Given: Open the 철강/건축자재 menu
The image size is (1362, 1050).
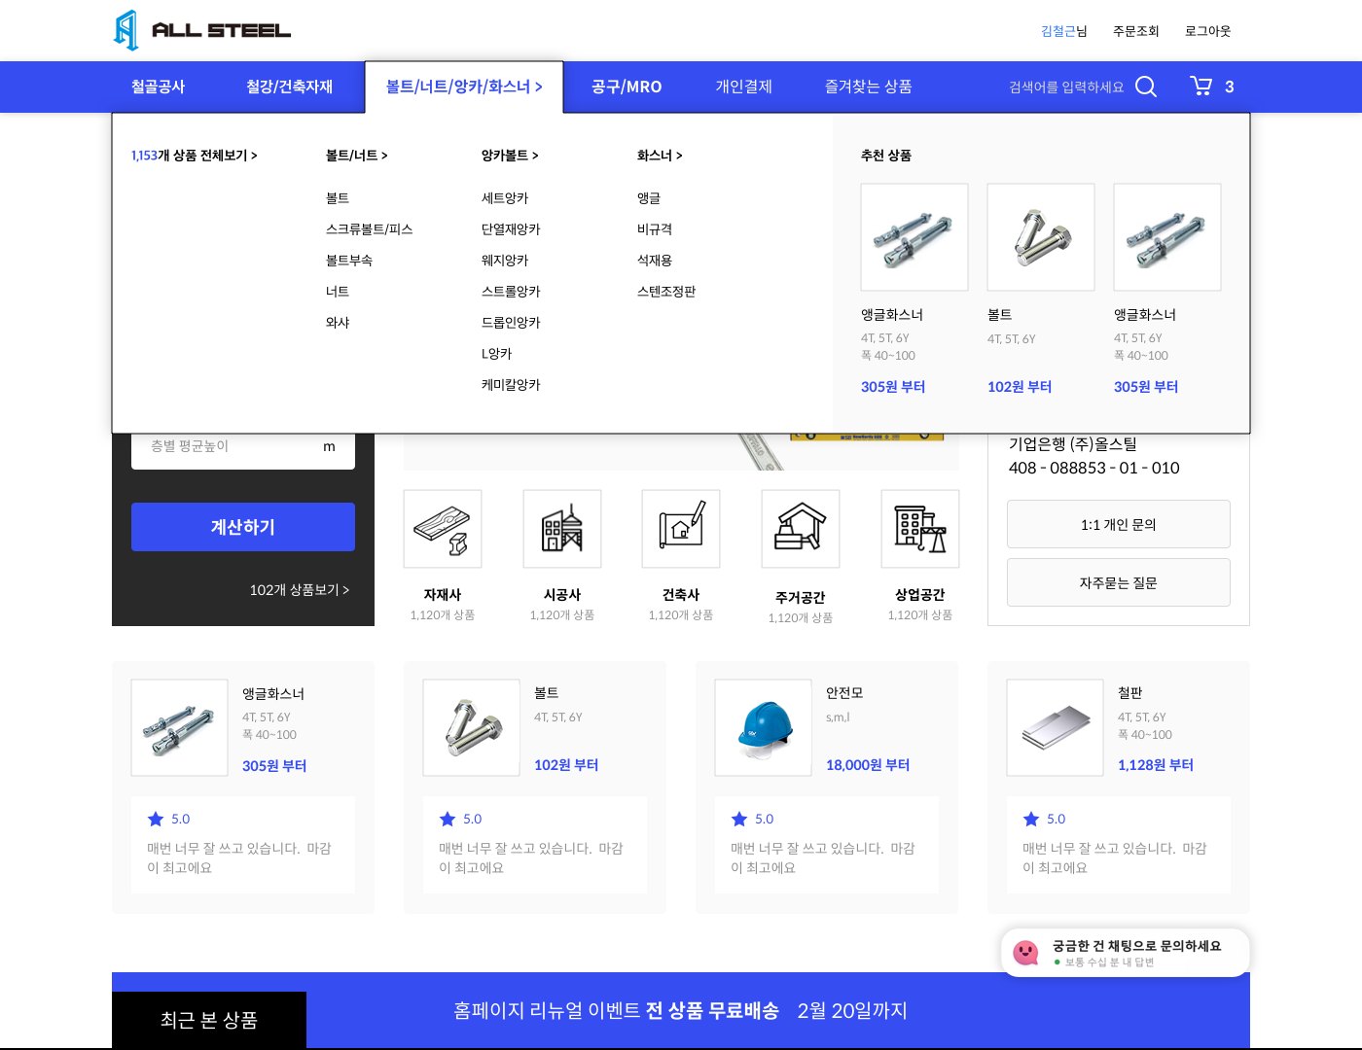Looking at the screenshot, I should [x=289, y=87].
